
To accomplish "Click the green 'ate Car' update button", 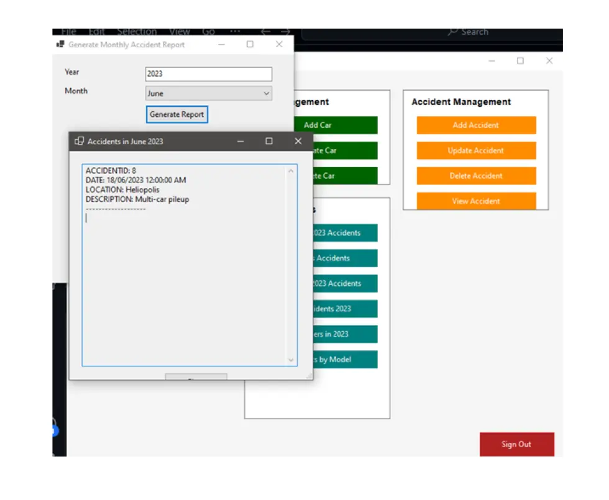I will point(345,150).
